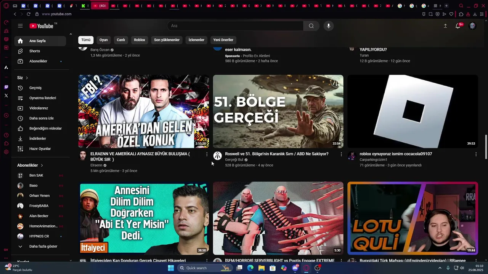The width and height of the screenshot is (488, 274).
Task: Select the Roblox filter chip
Action: tap(140, 40)
